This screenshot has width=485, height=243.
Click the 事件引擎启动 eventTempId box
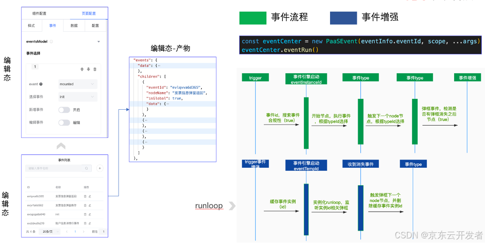(306, 166)
